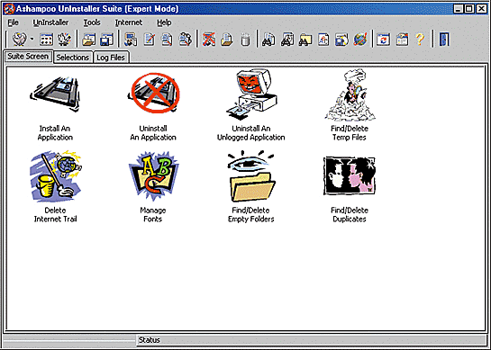Click the window-with-grid toolbar icon
This screenshot has width=491, height=350.
46,40
